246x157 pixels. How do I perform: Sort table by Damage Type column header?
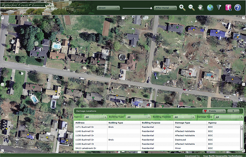(x=190, y=123)
